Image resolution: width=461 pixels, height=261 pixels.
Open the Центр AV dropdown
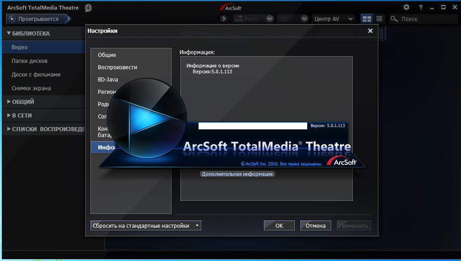click(333, 19)
